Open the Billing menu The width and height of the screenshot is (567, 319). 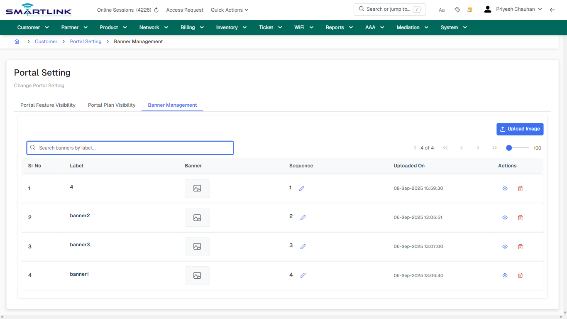[x=192, y=27]
